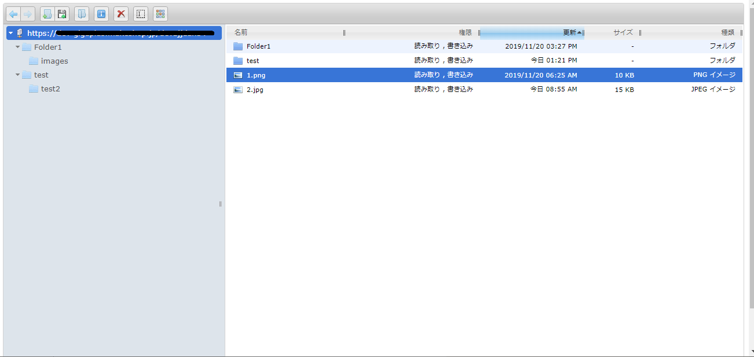This screenshot has width=754, height=357.
Task: Delete selection with the red X icon
Action: click(121, 14)
